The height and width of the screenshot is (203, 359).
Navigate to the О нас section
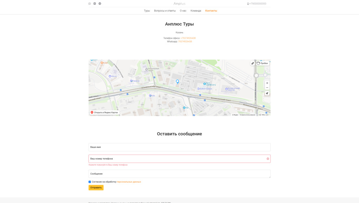pyautogui.click(x=183, y=11)
